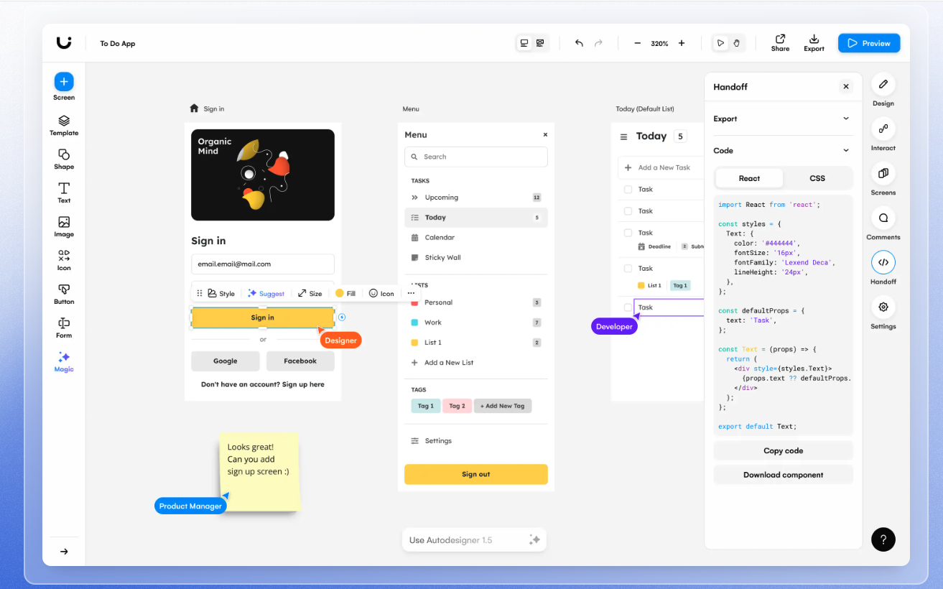Click 'Sign up here' link text
The width and height of the screenshot is (943, 589).
[303, 384]
